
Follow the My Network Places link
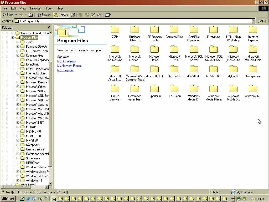point(69,66)
